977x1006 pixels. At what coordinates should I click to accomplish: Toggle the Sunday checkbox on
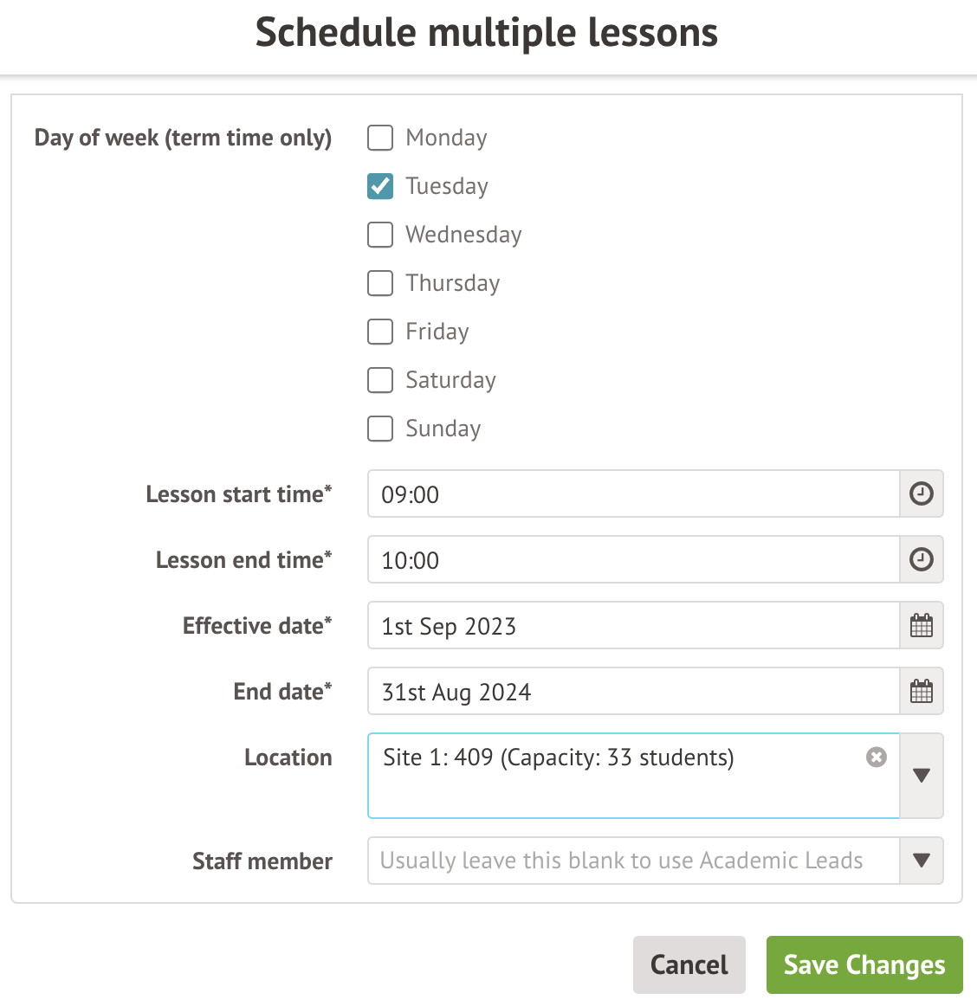click(x=380, y=429)
